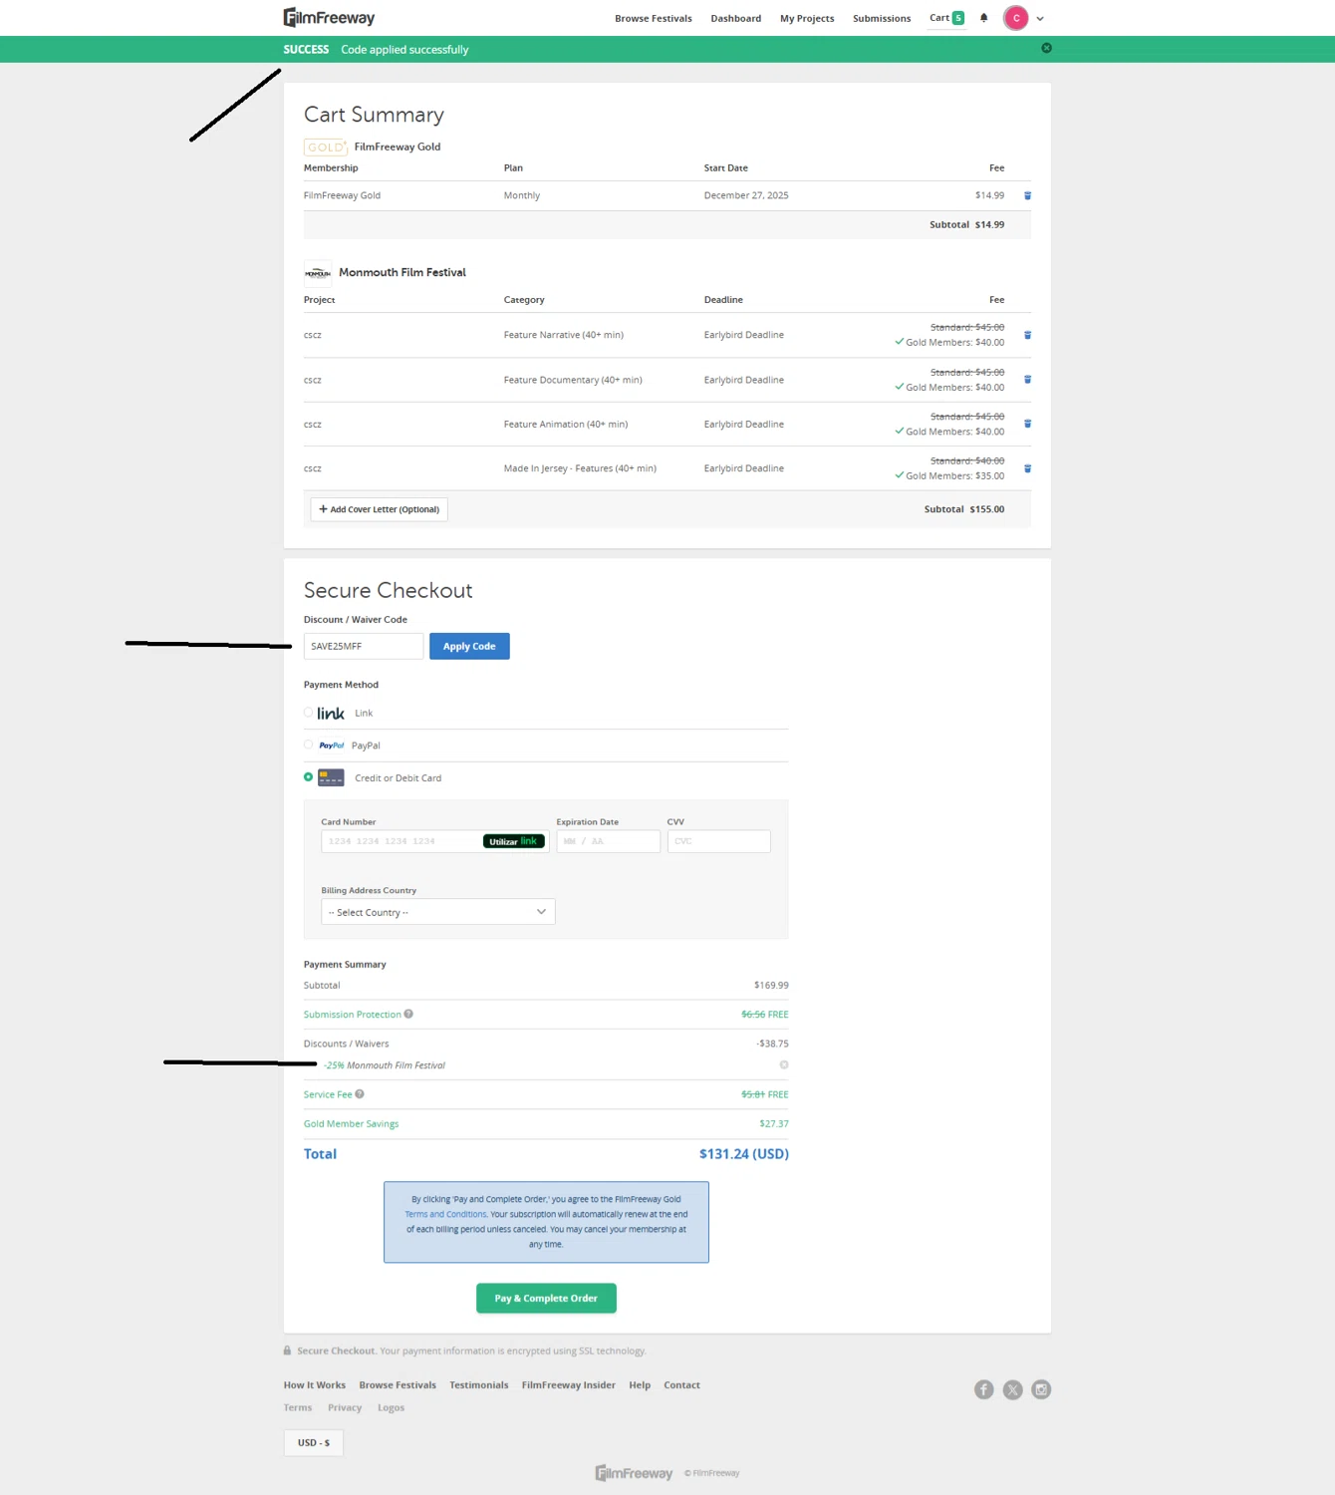Viewport: 1335px width, 1495px height.
Task: Show Service Fee help tooltip
Action: (360, 1093)
